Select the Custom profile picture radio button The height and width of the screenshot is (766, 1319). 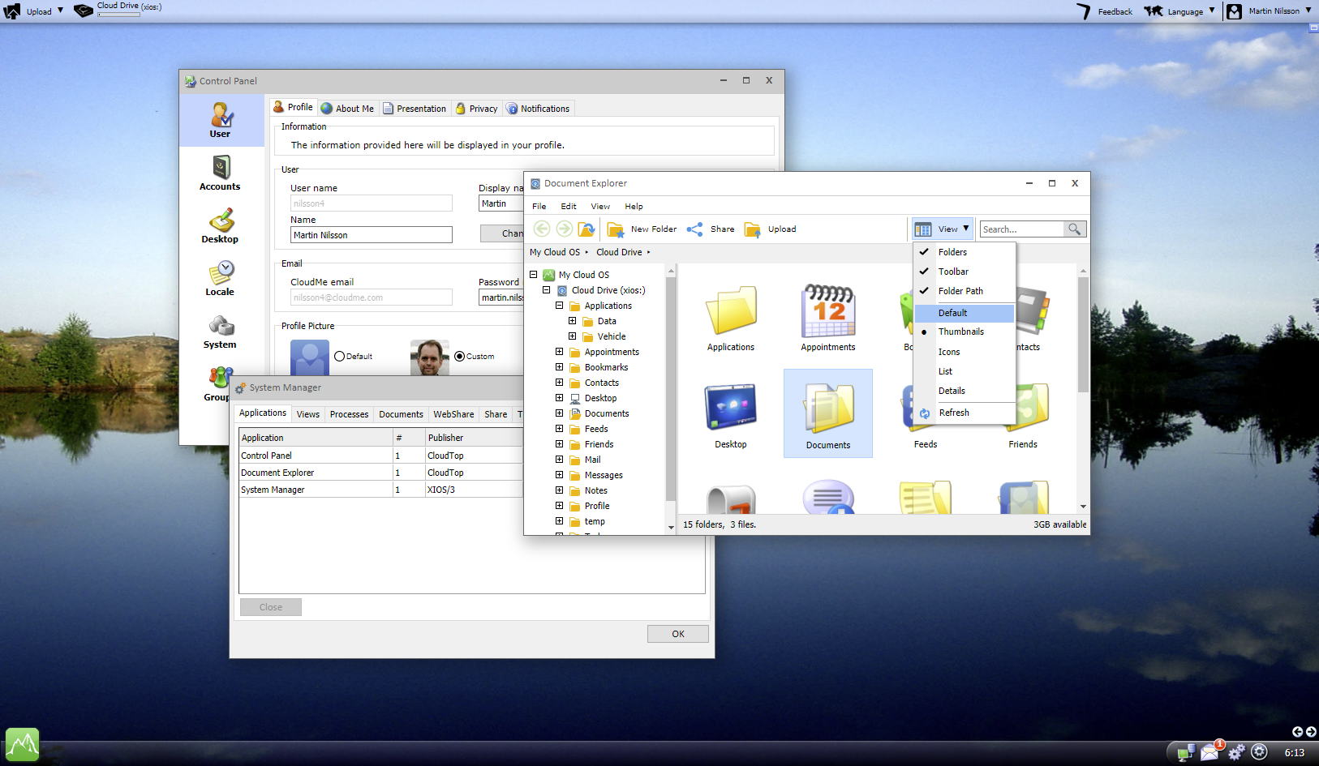(x=460, y=357)
